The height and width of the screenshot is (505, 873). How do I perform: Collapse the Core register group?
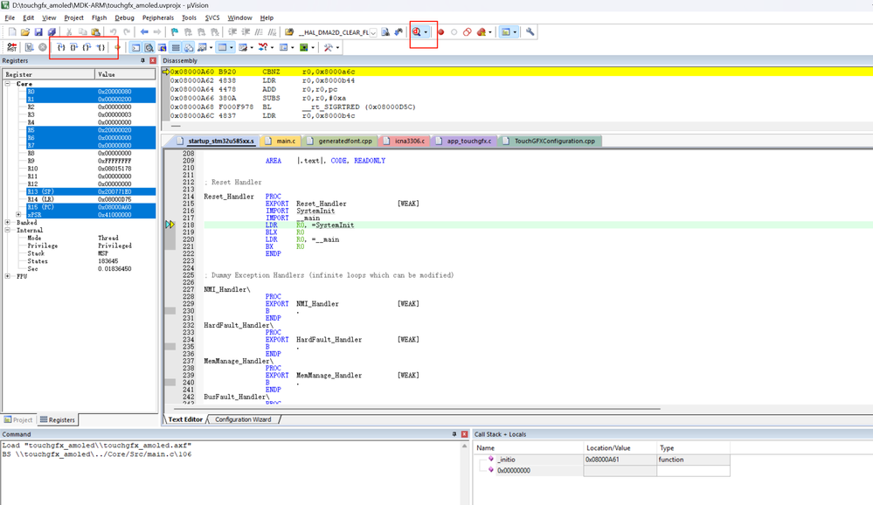point(8,84)
